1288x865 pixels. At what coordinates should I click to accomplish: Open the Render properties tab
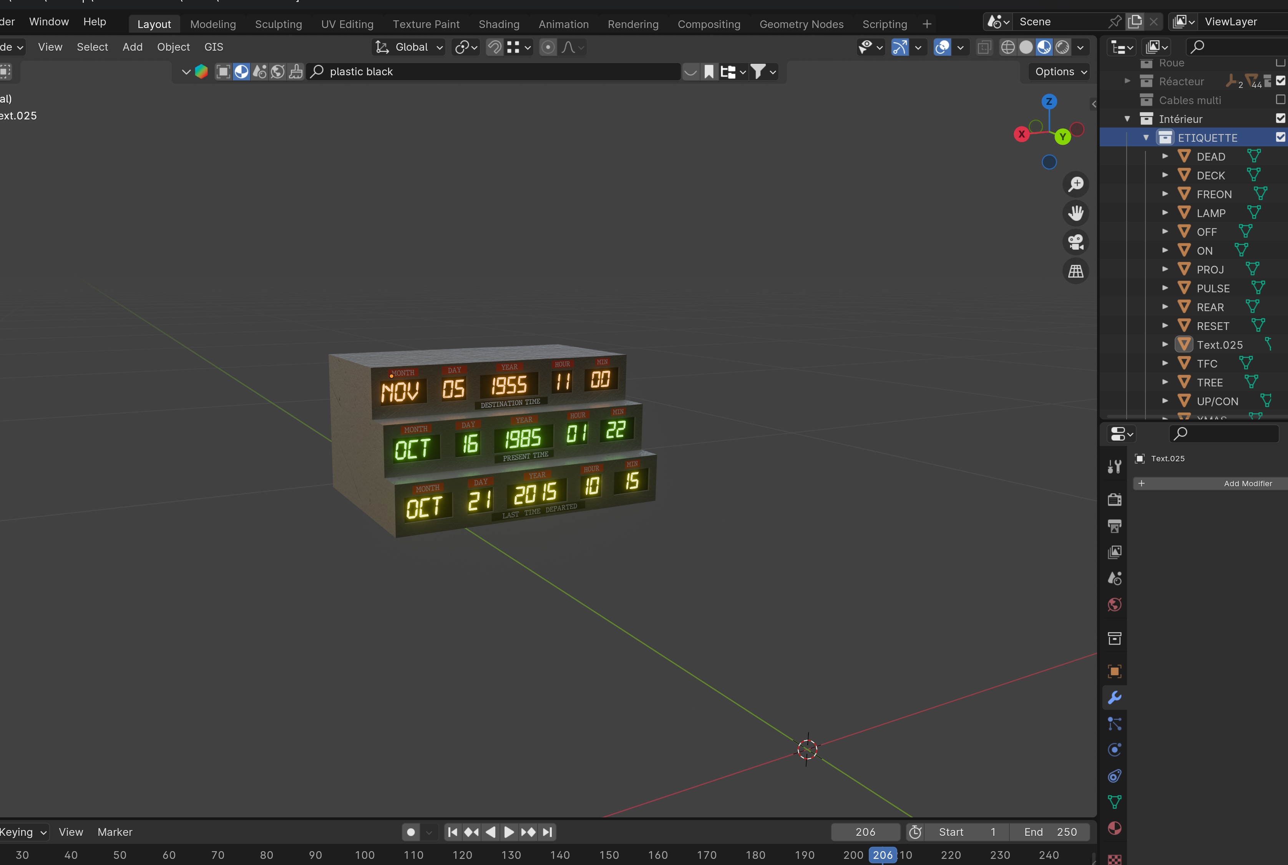click(1114, 499)
